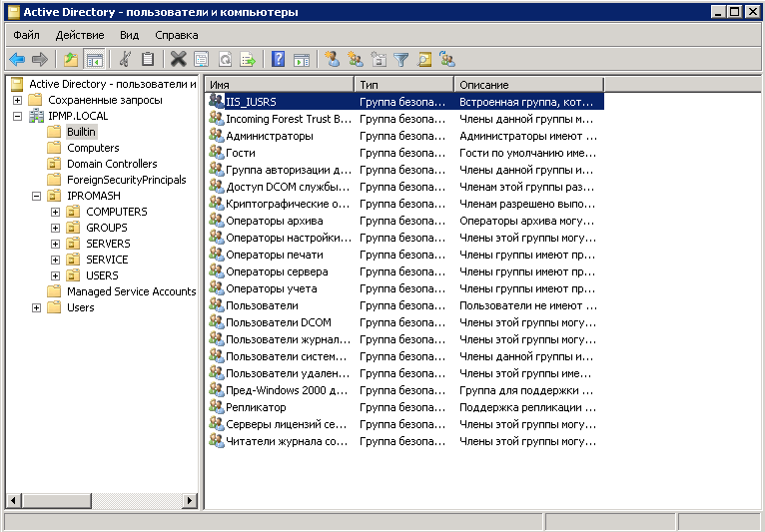This screenshot has height=532, width=765.
Task: Expand the Users container at tree bottom
Action: [36, 307]
